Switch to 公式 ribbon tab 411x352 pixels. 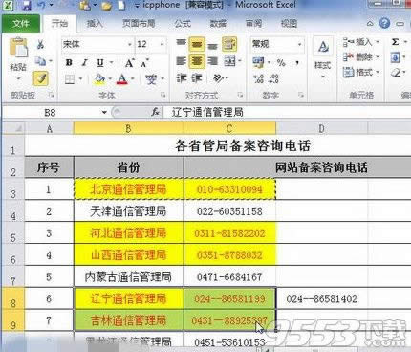pos(183,23)
